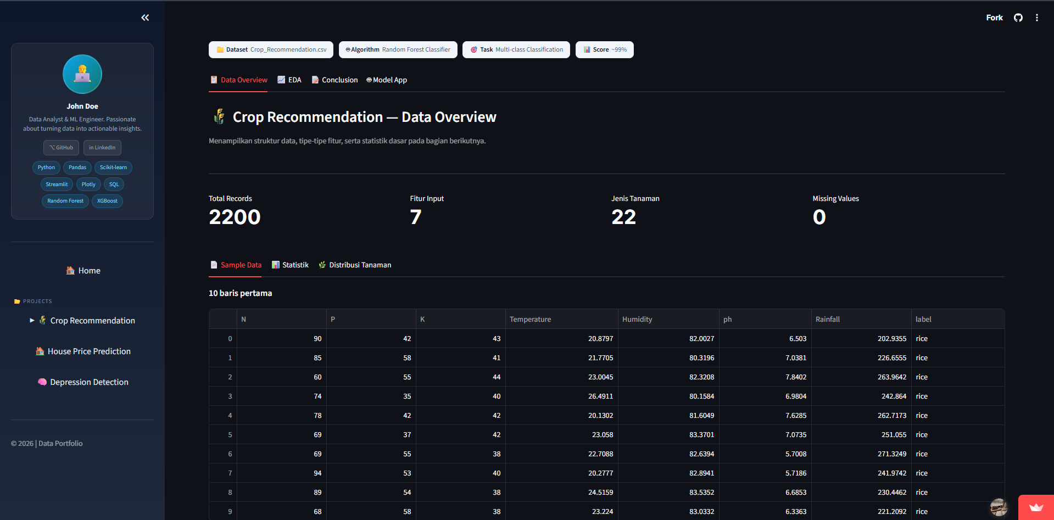Click the wheat icon beside the page title
Image resolution: width=1054 pixels, height=520 pixels.
[x=219, y=116]
